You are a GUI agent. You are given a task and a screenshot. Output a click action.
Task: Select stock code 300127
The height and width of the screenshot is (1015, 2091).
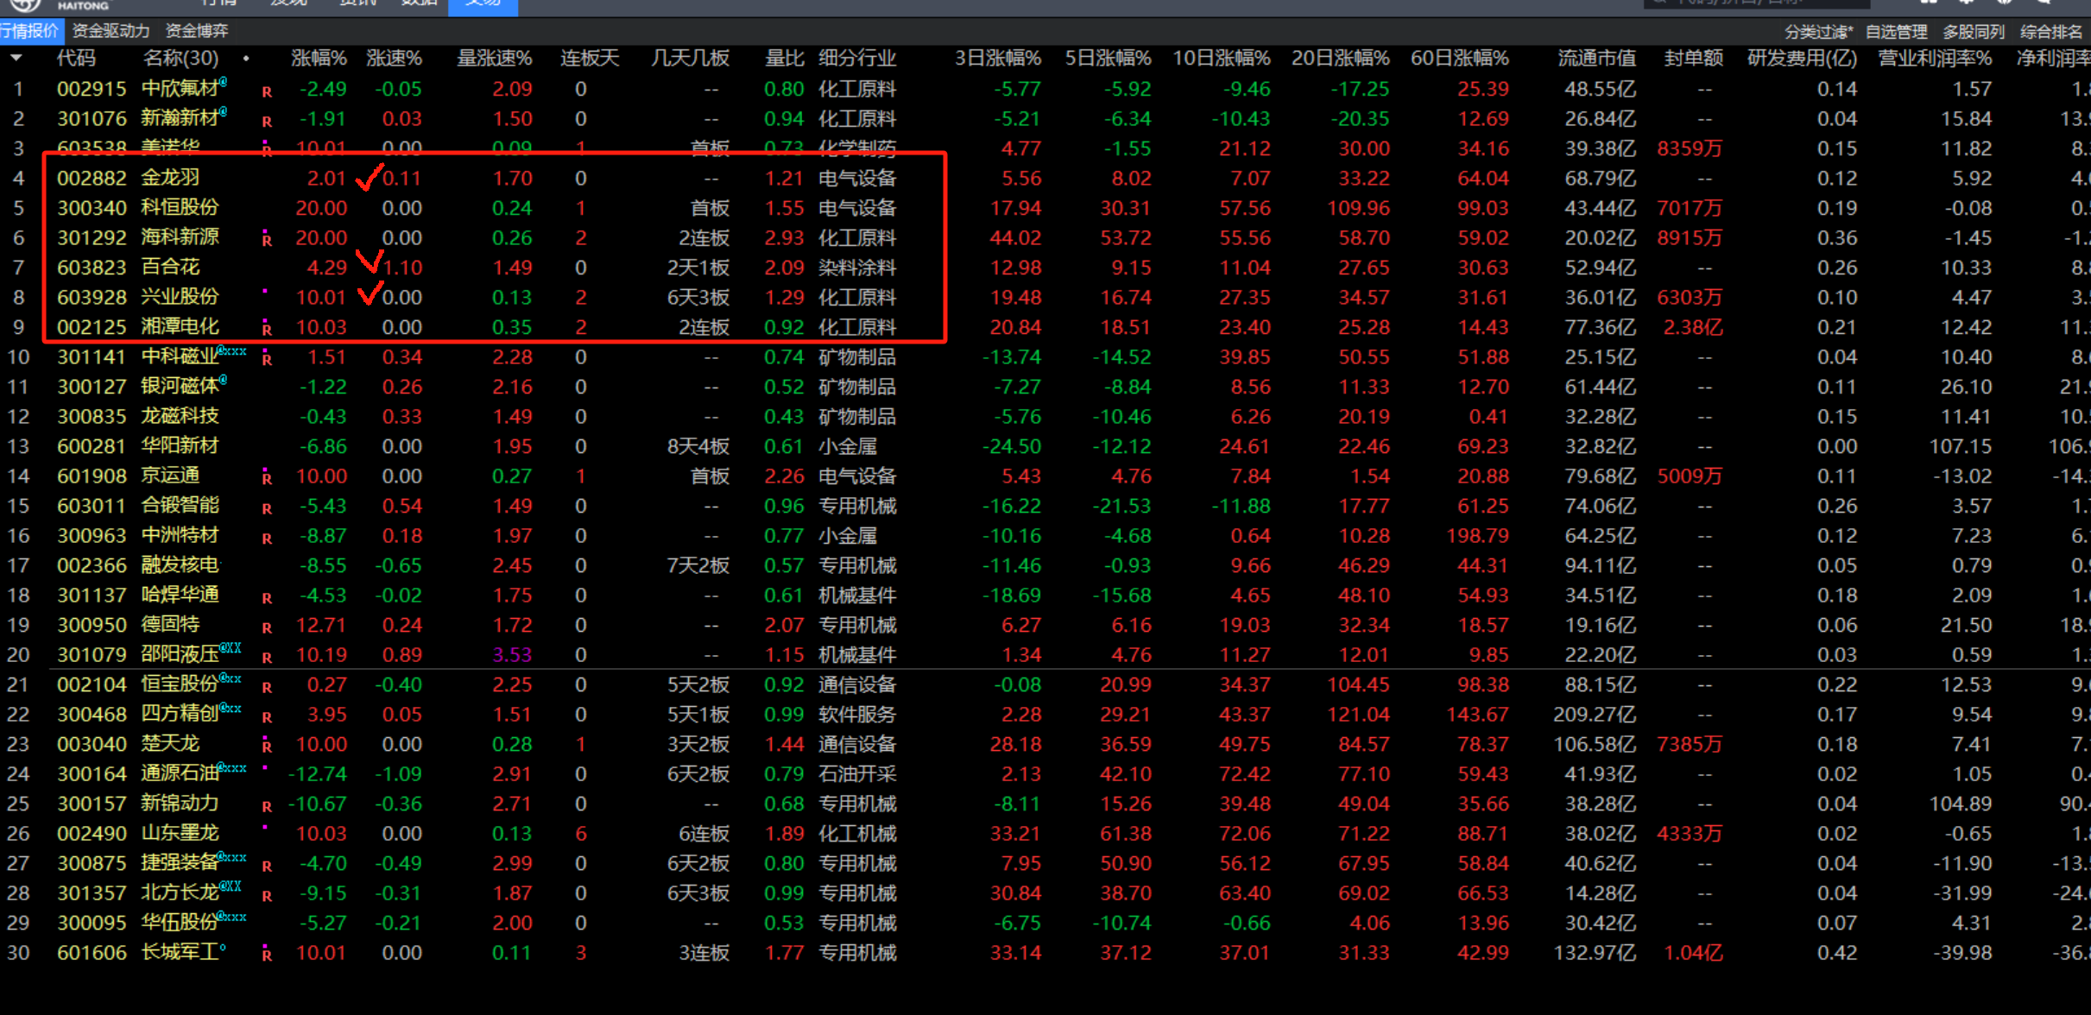coord(92,387)
